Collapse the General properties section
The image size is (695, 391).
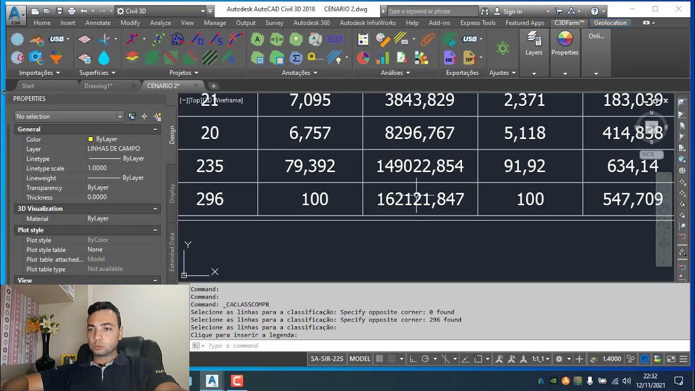[155, 129]
